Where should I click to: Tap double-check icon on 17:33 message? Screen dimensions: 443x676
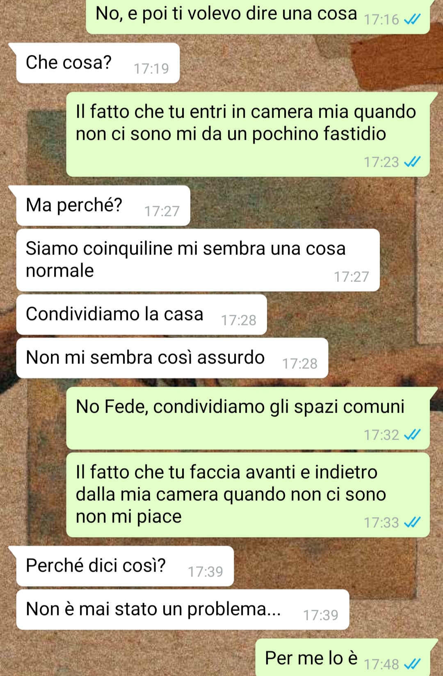point(412,522)
